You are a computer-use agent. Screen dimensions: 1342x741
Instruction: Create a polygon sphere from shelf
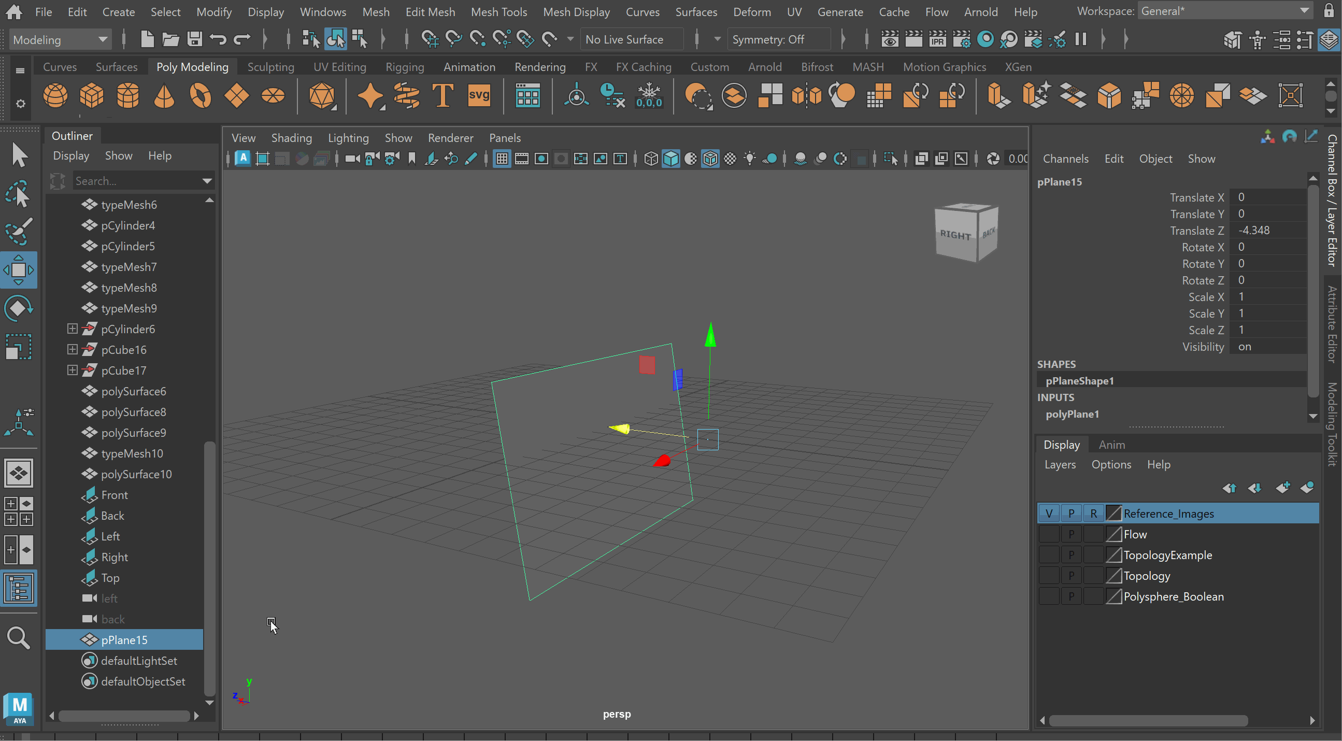(x=55, y=96)
